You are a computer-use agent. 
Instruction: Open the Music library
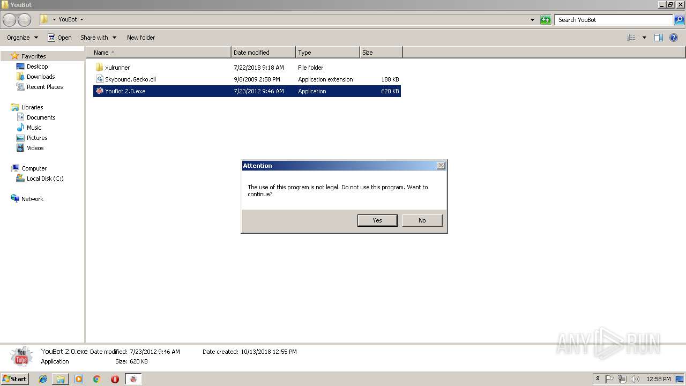[34, 128]
